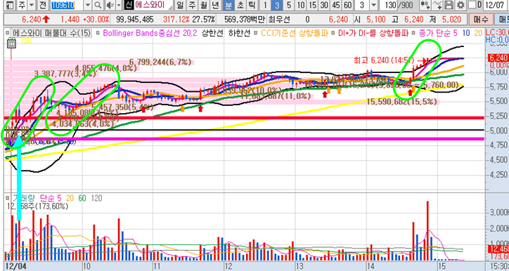Image resolution: width=509 pixels, height=271 pixels.
Task: Save chart with the floppy disk icon
Action: pyautogui.click(x=449, y=5)
